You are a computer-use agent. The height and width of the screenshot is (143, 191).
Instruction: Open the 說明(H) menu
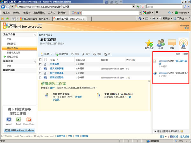tap(62, 13)
